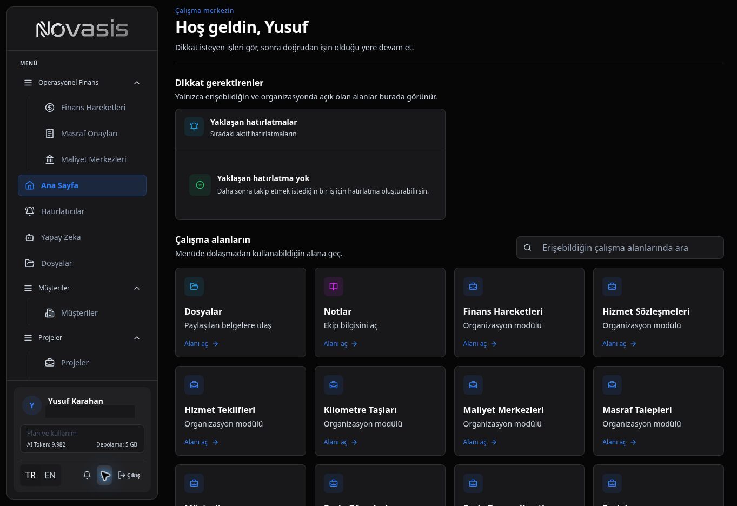Click the Masraf Onayları receipt icon in sidebar
The width and height of the screenshot is (737, 506).
[50, 134]
